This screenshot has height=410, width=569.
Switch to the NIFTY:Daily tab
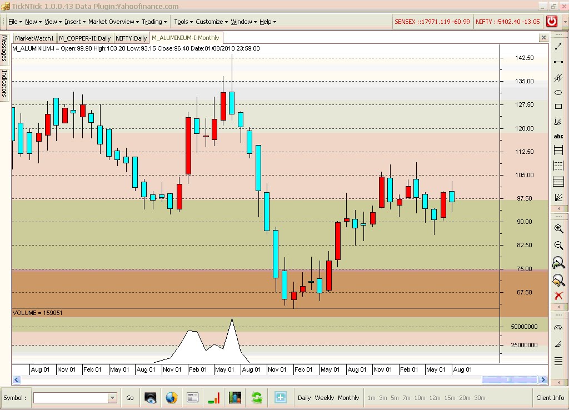click(x=131, y=38)
